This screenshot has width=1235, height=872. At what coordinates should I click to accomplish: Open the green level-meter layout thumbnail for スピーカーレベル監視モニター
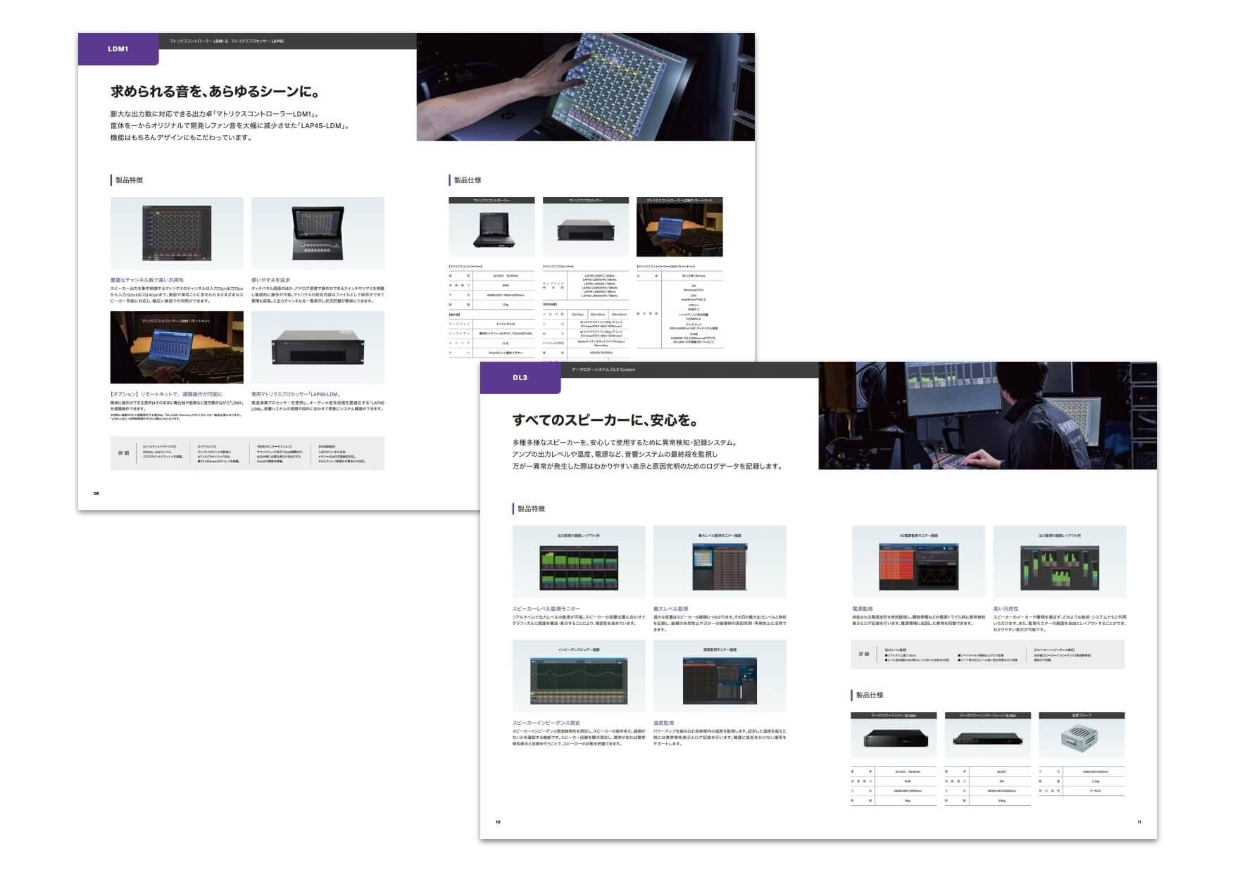click(x=579, y=562)
